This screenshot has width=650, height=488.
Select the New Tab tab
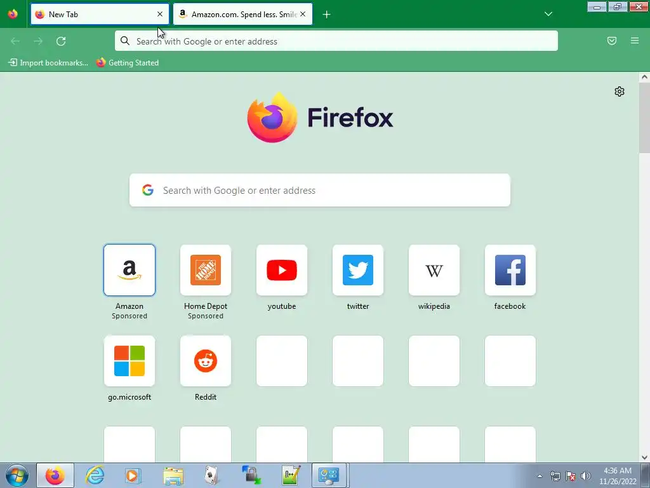(100, 14)
